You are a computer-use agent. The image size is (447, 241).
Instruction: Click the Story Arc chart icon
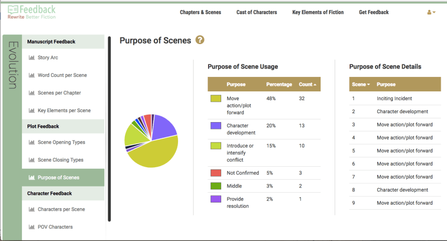[x=32, y=58]
